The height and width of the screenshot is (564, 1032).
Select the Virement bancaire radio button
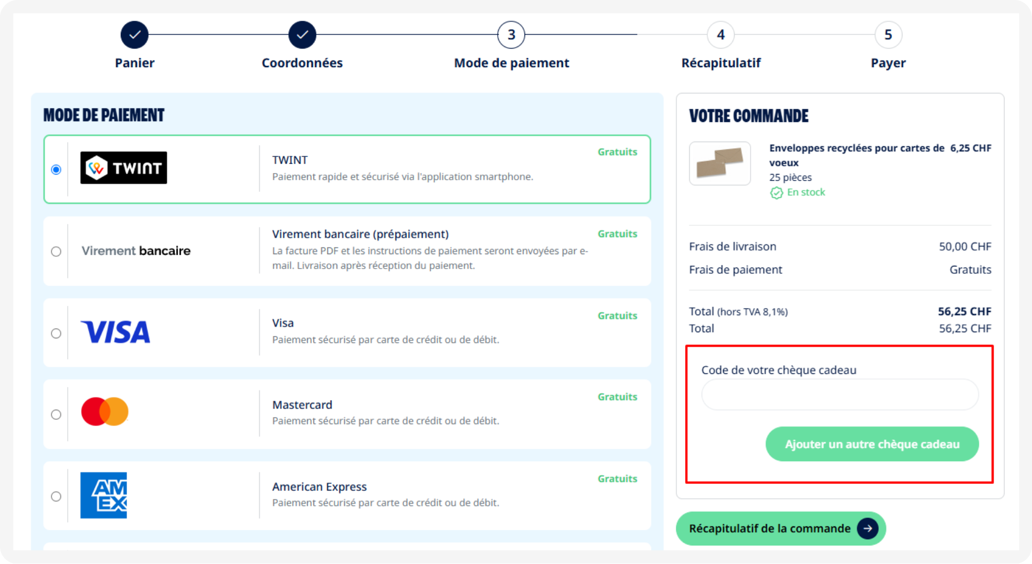coord(56,252)
